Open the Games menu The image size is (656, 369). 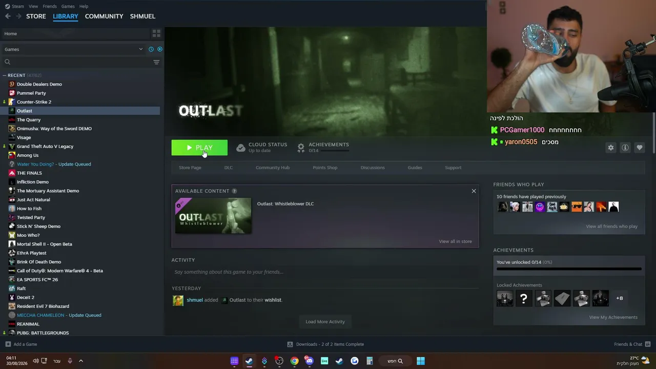click(68, 6)
